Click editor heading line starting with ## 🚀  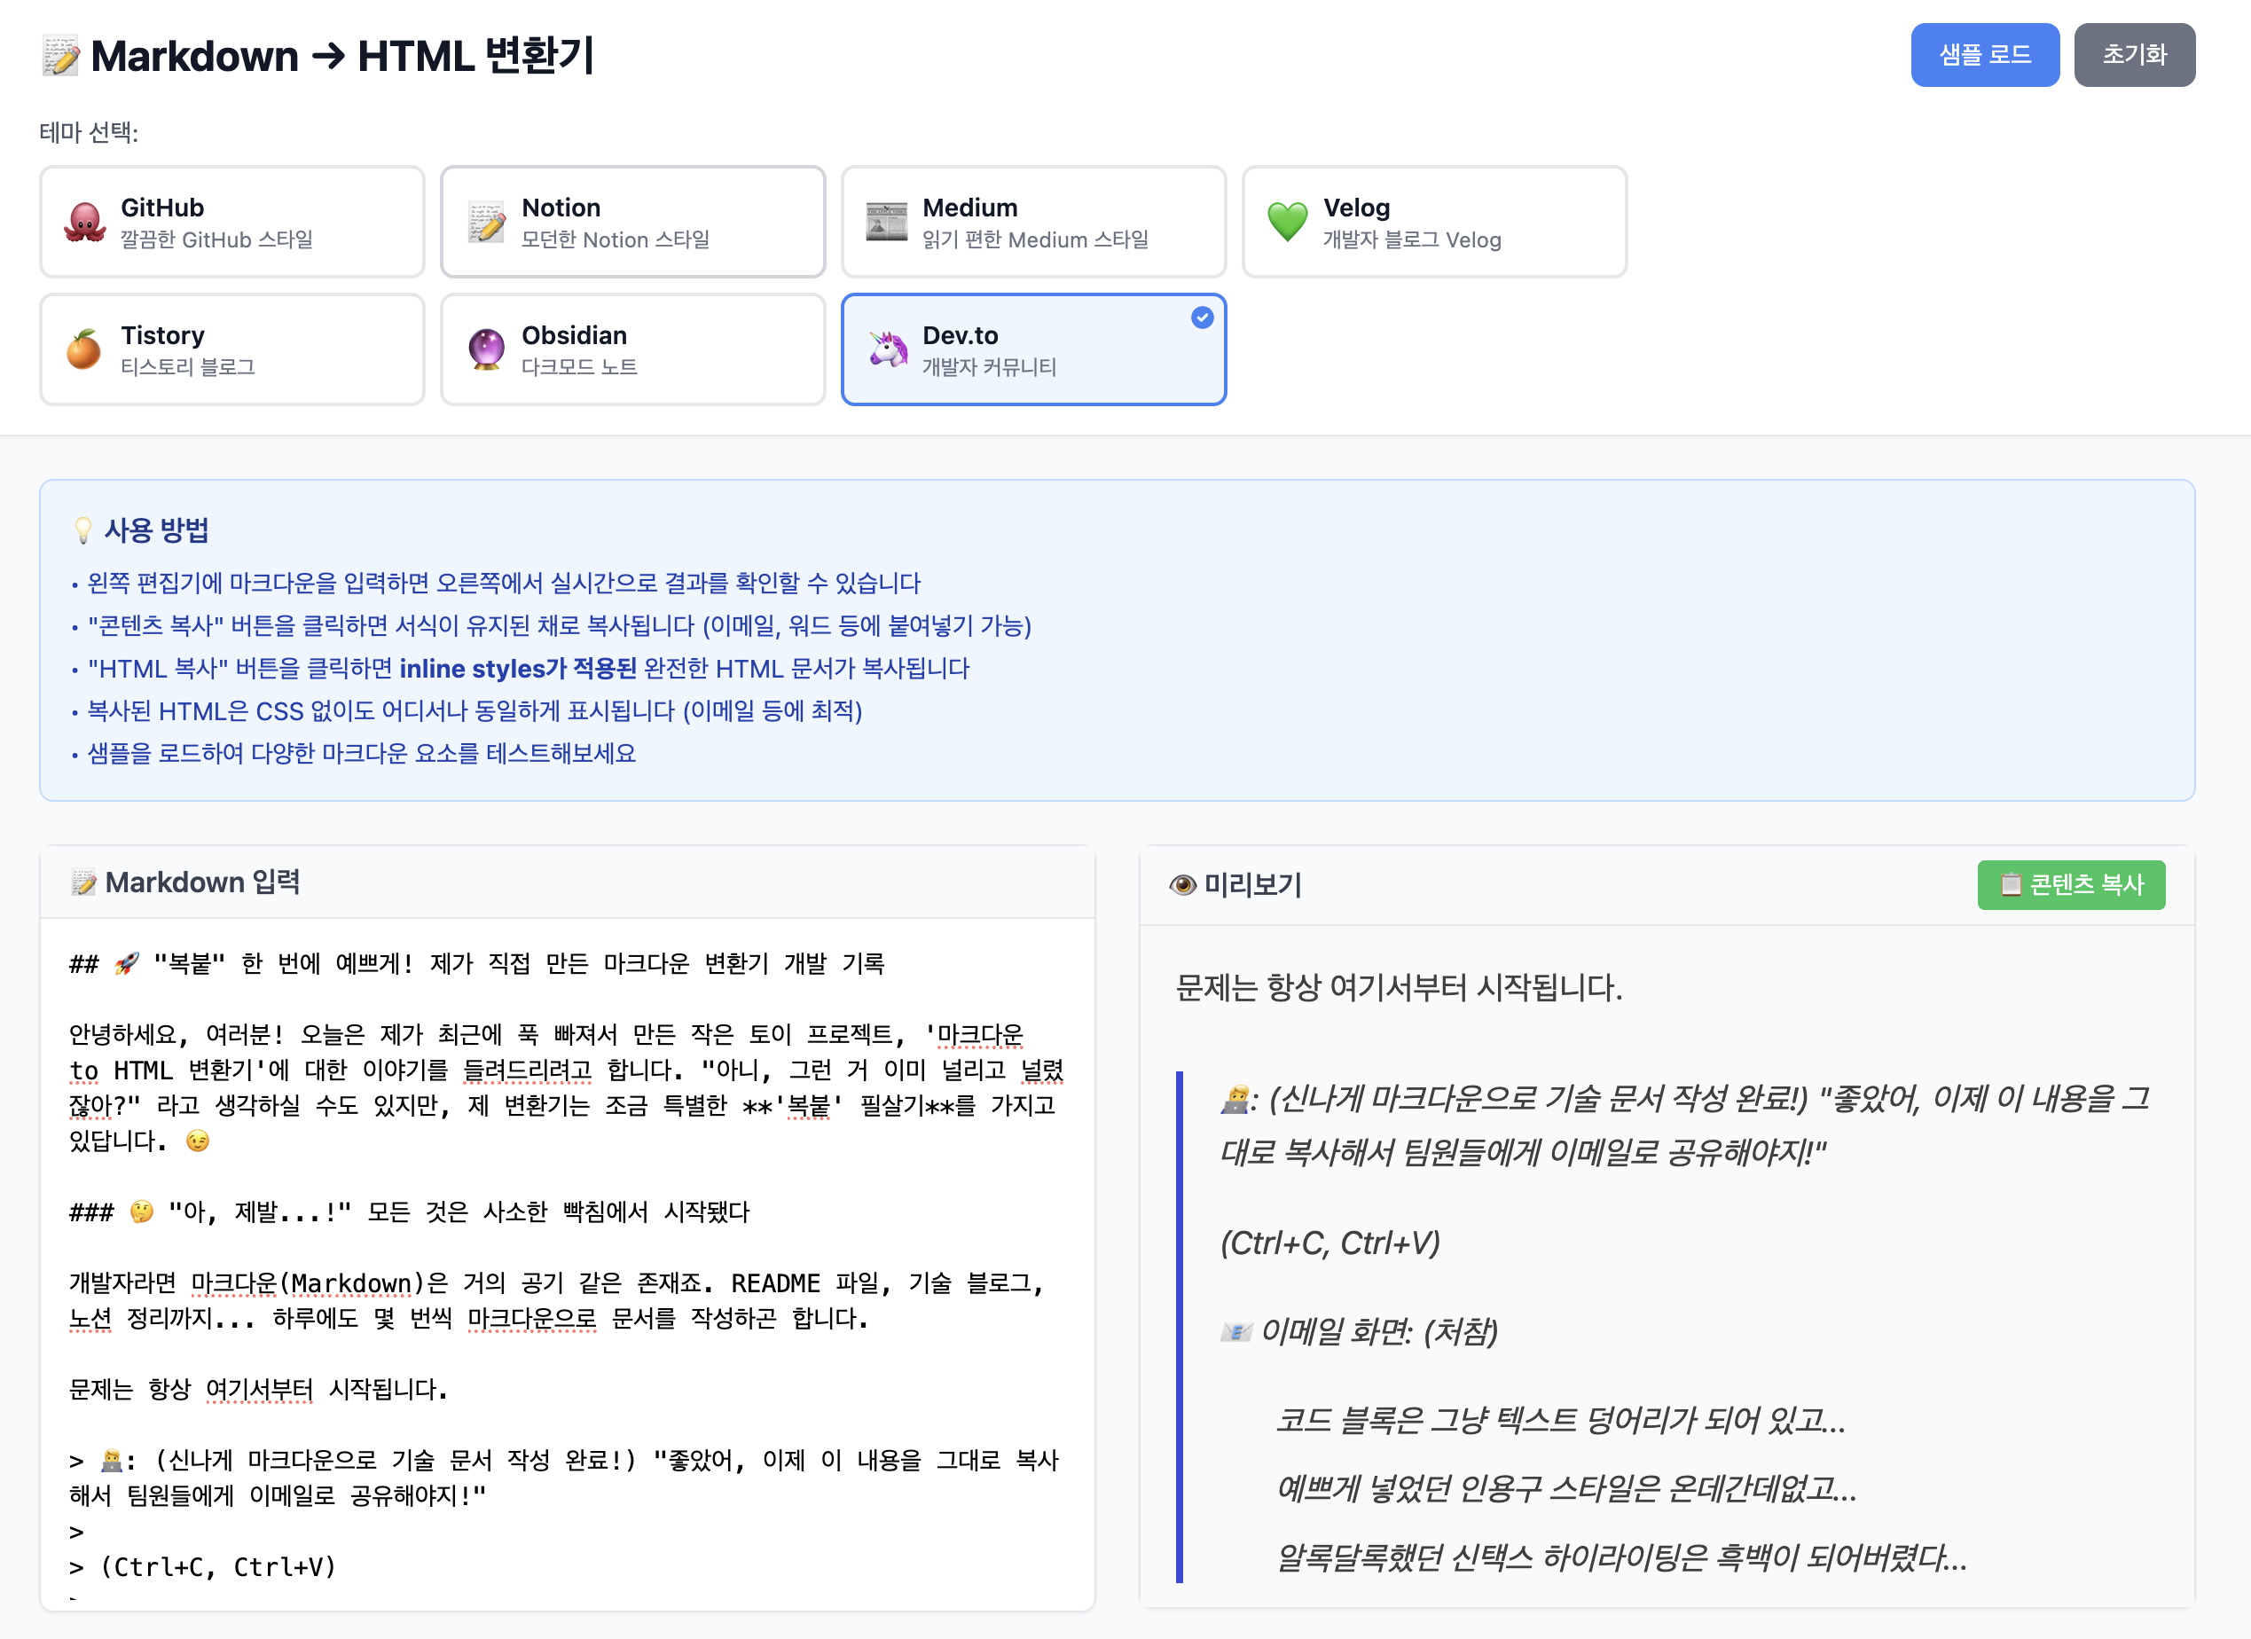[x=476, y=963]
